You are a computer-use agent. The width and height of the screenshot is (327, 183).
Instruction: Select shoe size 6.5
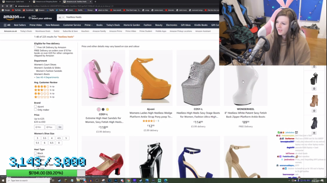coord(52,143)
